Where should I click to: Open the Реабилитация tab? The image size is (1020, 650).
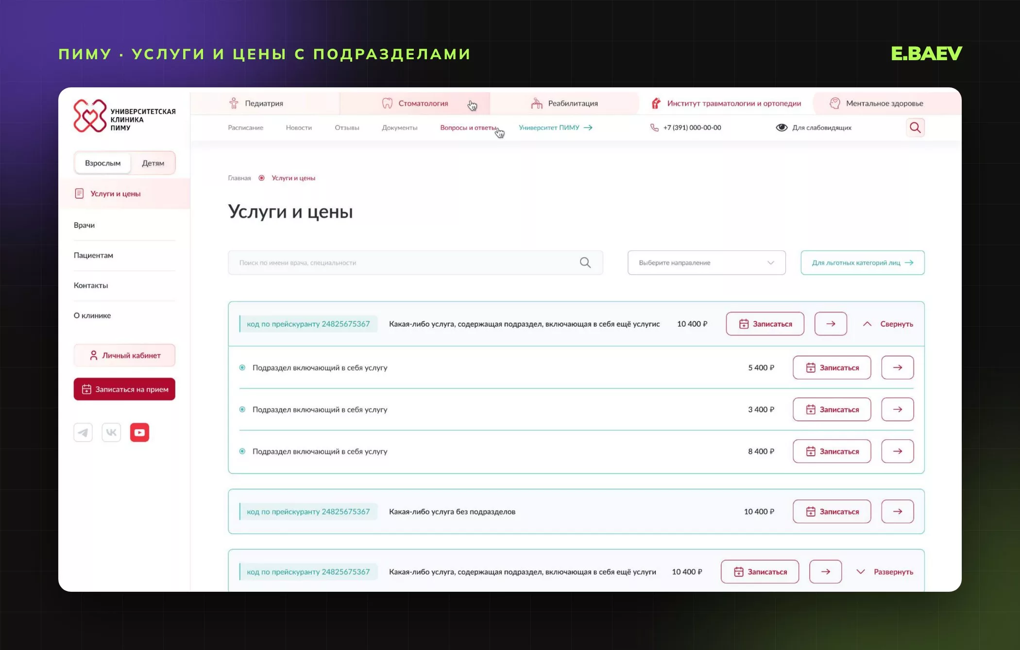click(564, 103)
